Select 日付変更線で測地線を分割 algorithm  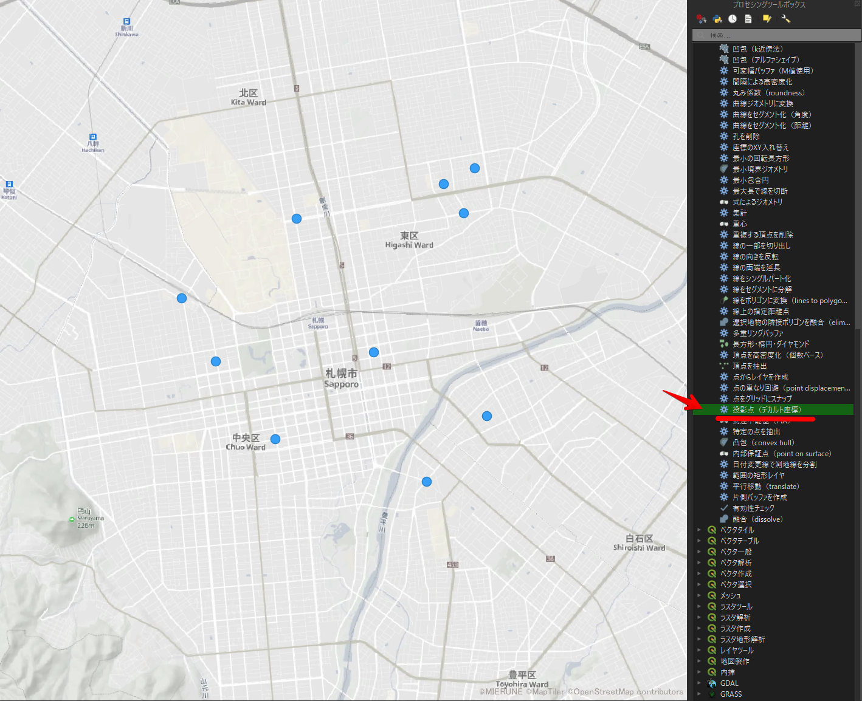(774, 464)
